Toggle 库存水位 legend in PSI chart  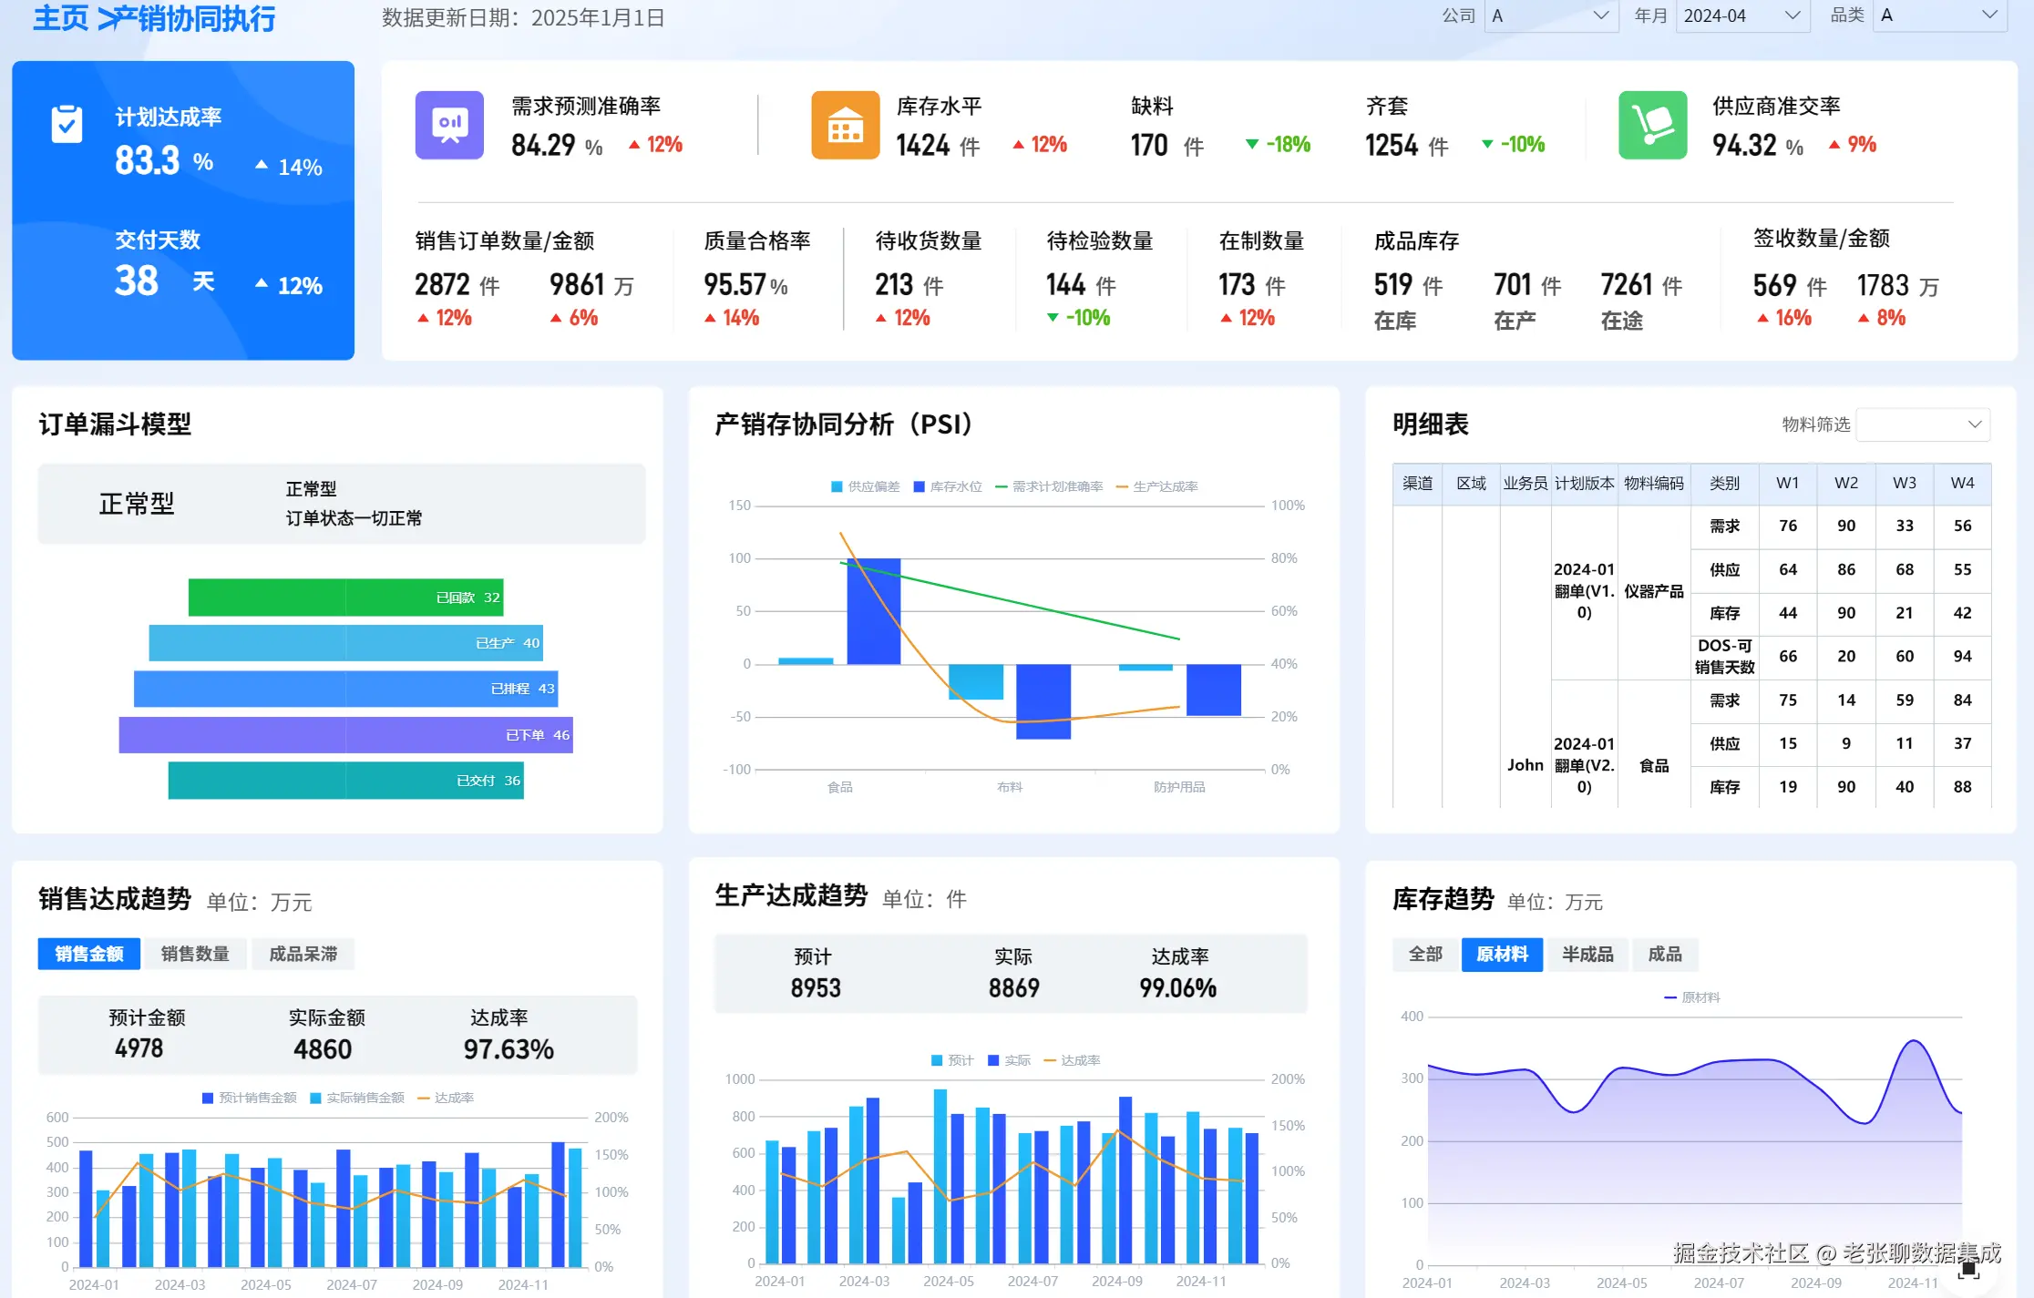point(948,486)
